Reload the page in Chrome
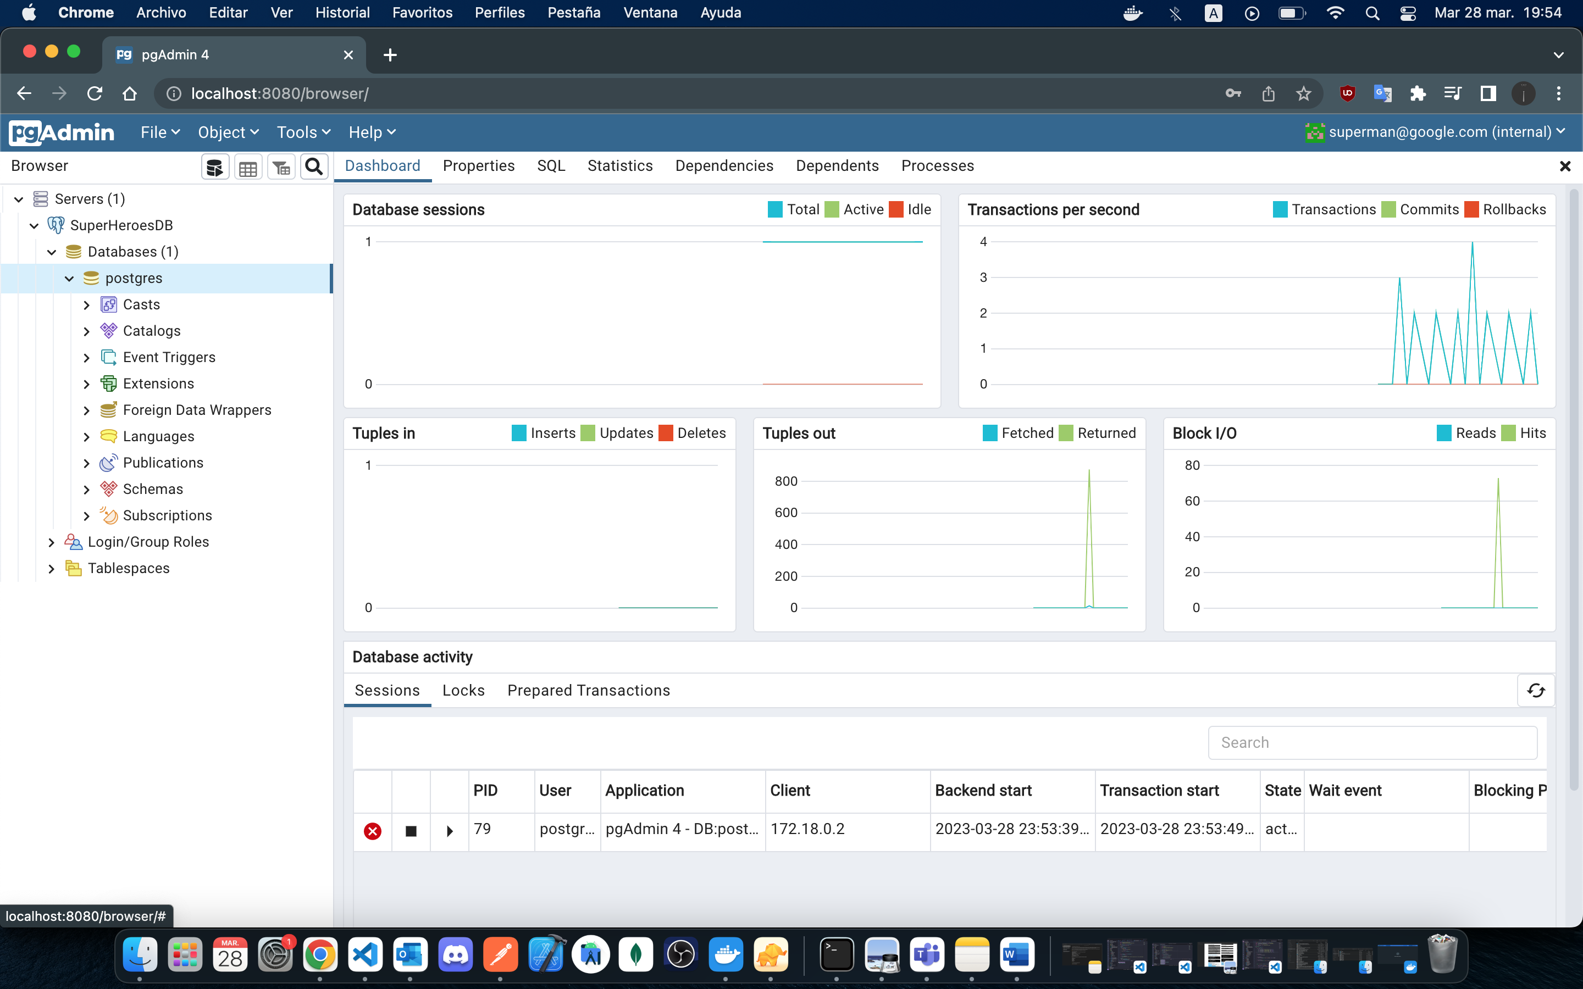This screenshot has width=1583, height=989. point(94,93)
